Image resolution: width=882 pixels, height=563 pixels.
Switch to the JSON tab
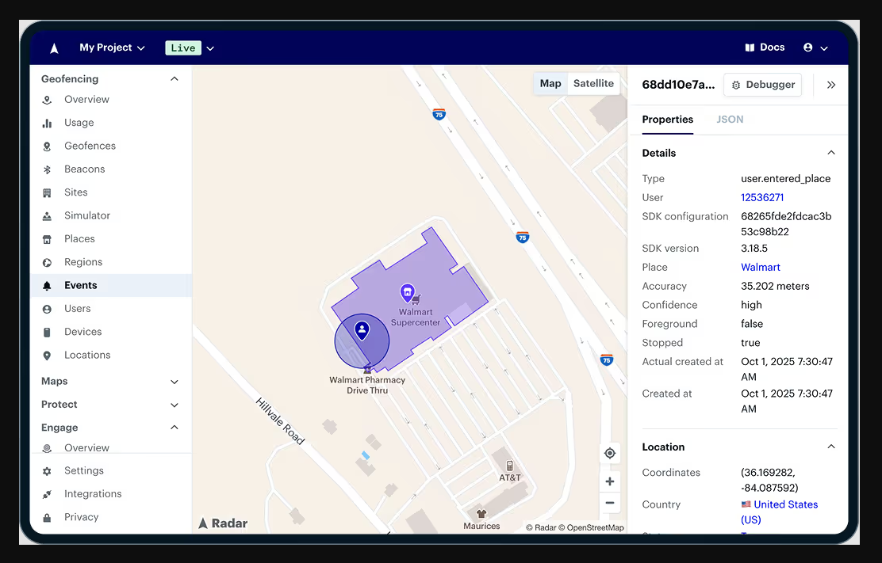(730, 120)
